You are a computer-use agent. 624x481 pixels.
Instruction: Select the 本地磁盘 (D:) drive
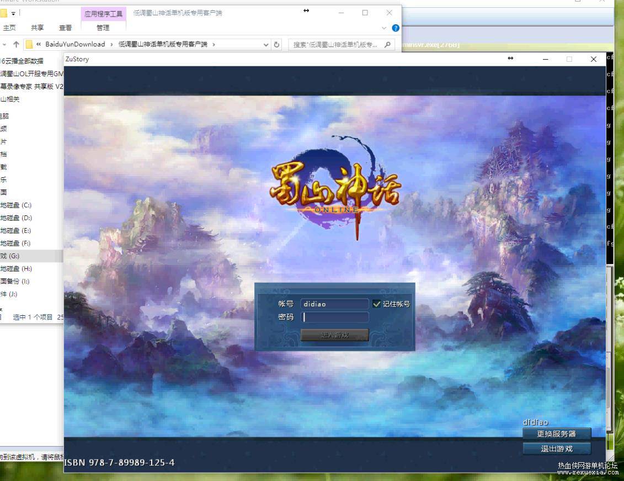[x=16, y=218]
